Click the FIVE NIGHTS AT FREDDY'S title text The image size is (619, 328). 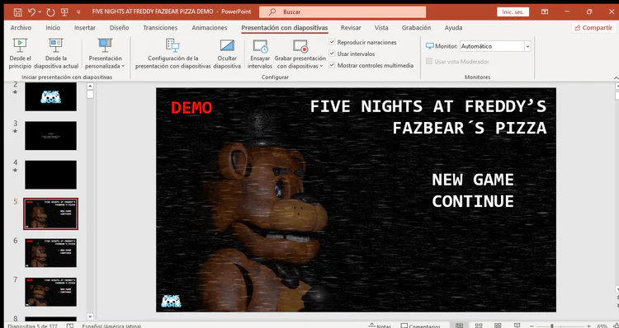pos(428,106)
